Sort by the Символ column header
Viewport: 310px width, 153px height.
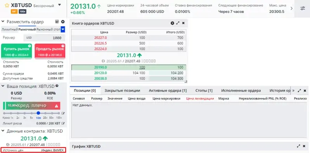click(x=79, y=98)
